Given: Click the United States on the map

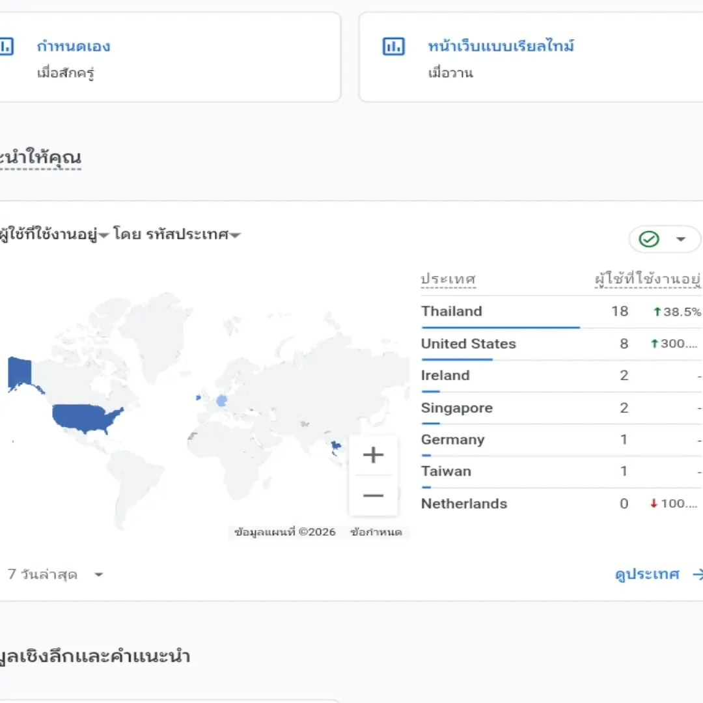Looking at the screenshot, I should [83, 417].
